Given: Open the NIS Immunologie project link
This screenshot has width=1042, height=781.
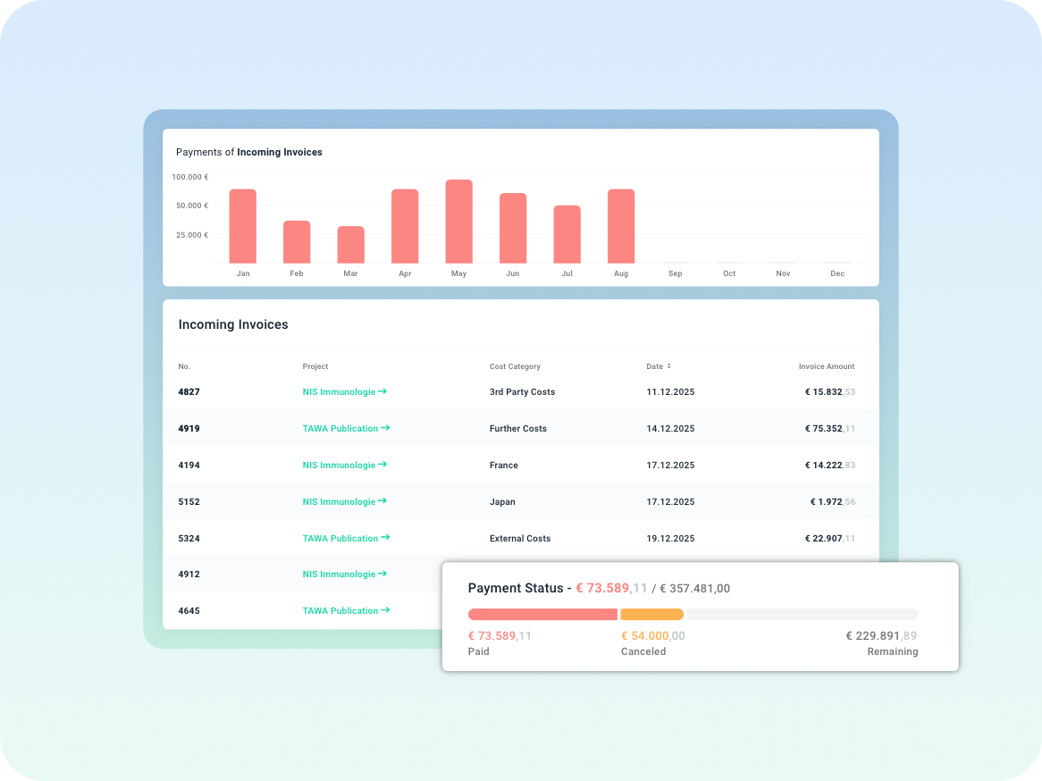Looking at the screenshot, I should (340, 391).
